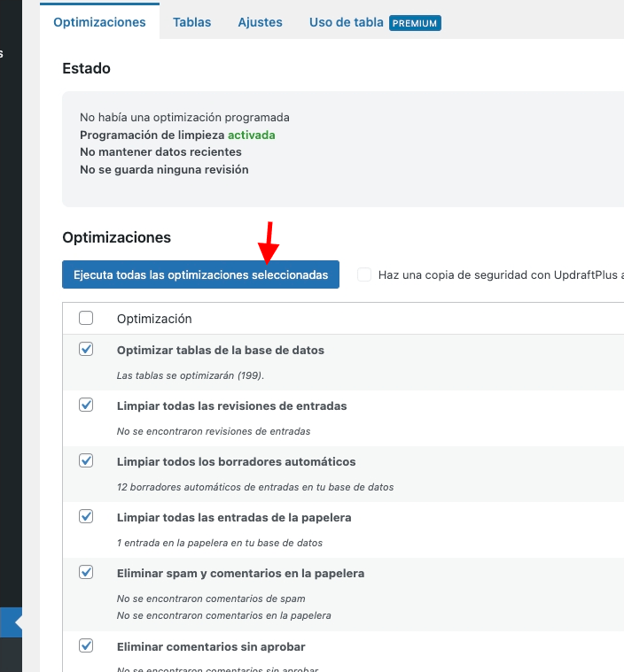Click the Eliminar spam y comentarios title
624x672 pixels.
coord(240,574)
